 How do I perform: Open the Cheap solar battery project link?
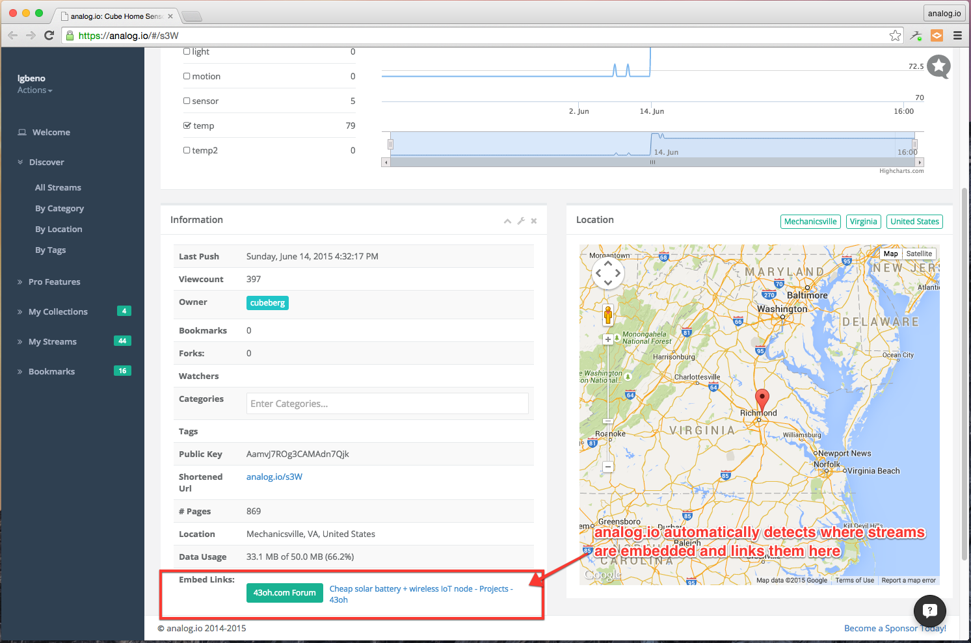coord(421,594)
